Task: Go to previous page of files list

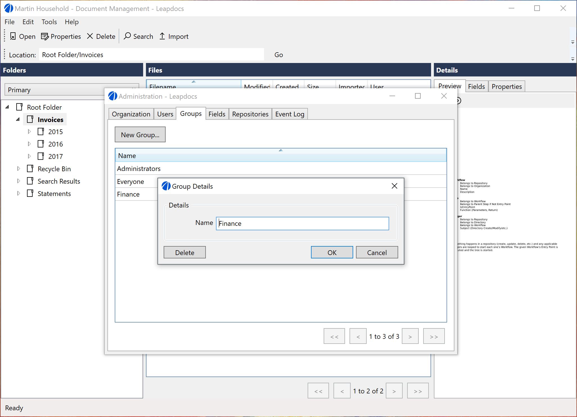Action: click(x=342, y=391)
